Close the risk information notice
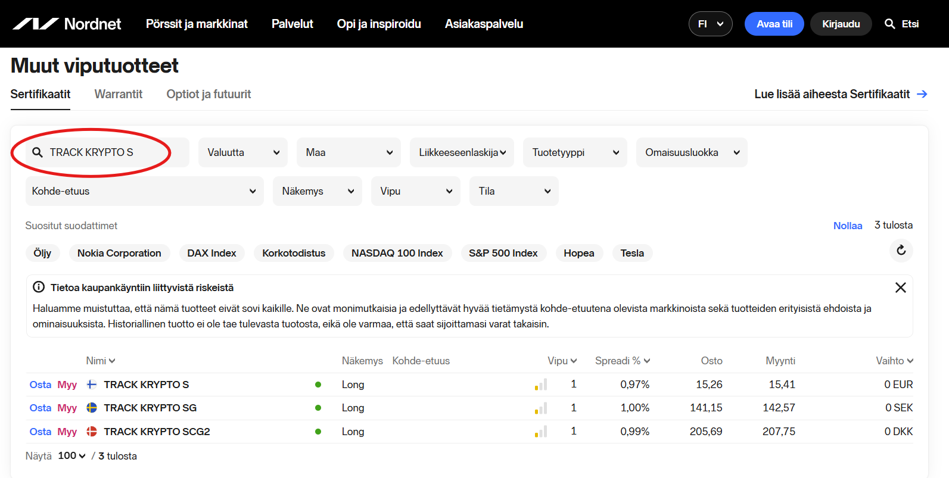 click(900, 288)
